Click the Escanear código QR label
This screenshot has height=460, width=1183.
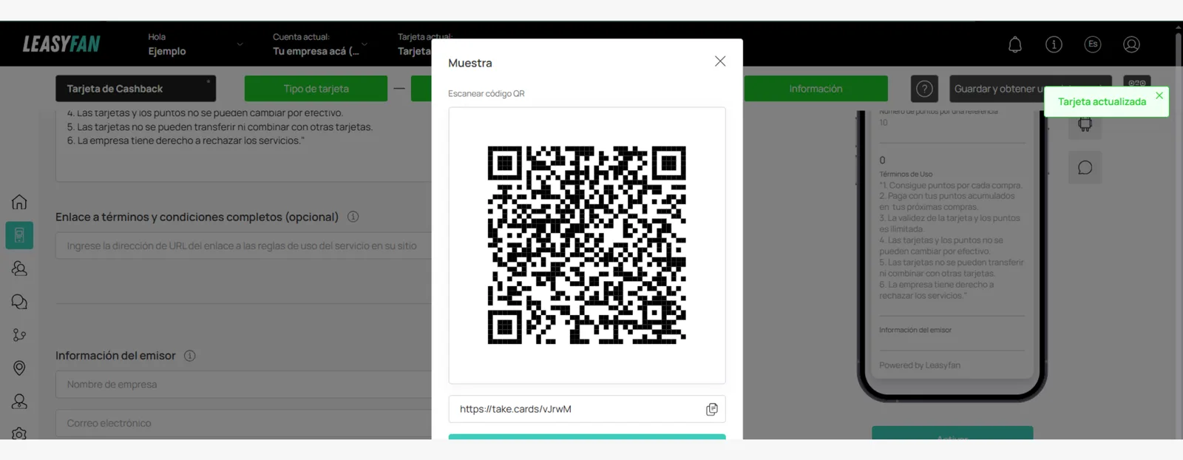click(486, 94)
